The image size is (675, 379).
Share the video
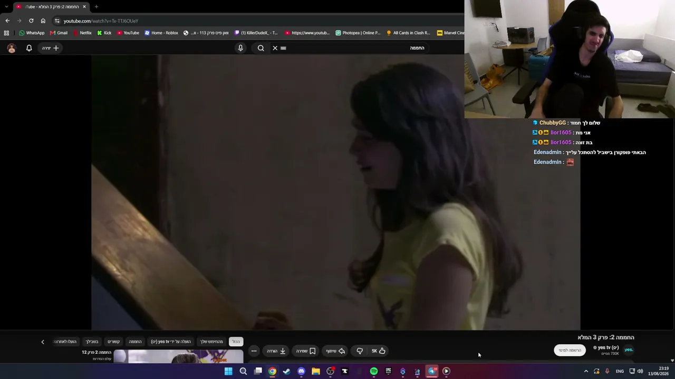pyautogui.click(x=335, y=351)
